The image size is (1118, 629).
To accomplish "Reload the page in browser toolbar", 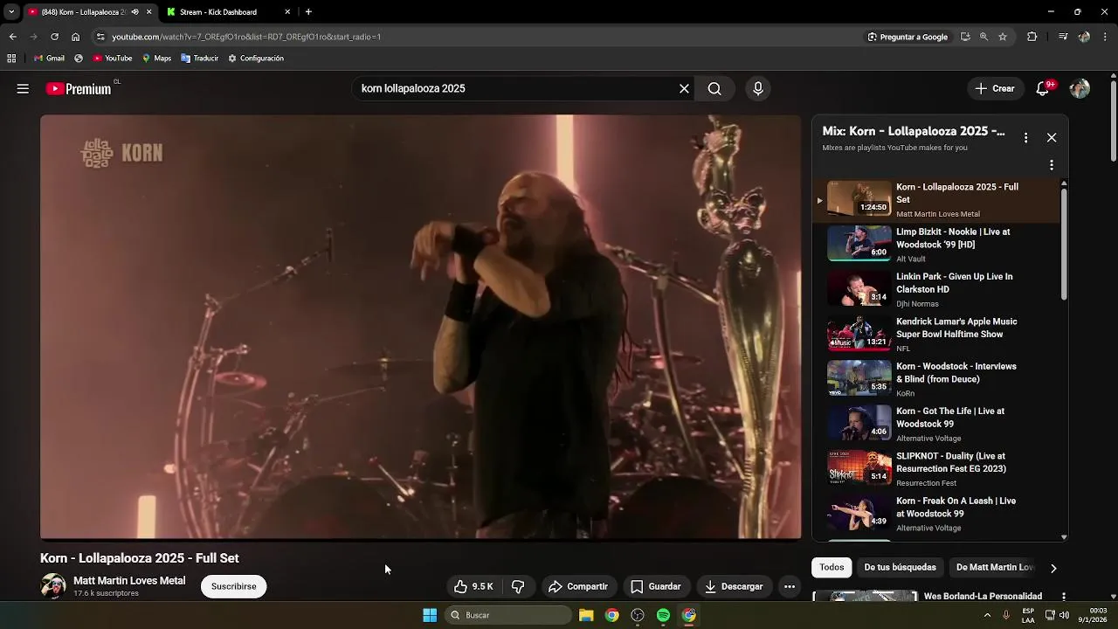I will pos(54,37).
